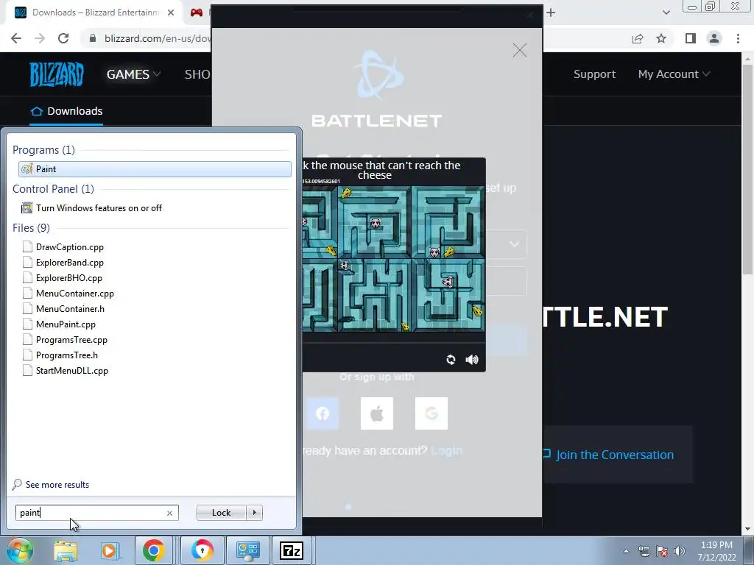Show hidden system tray icons

626,551
